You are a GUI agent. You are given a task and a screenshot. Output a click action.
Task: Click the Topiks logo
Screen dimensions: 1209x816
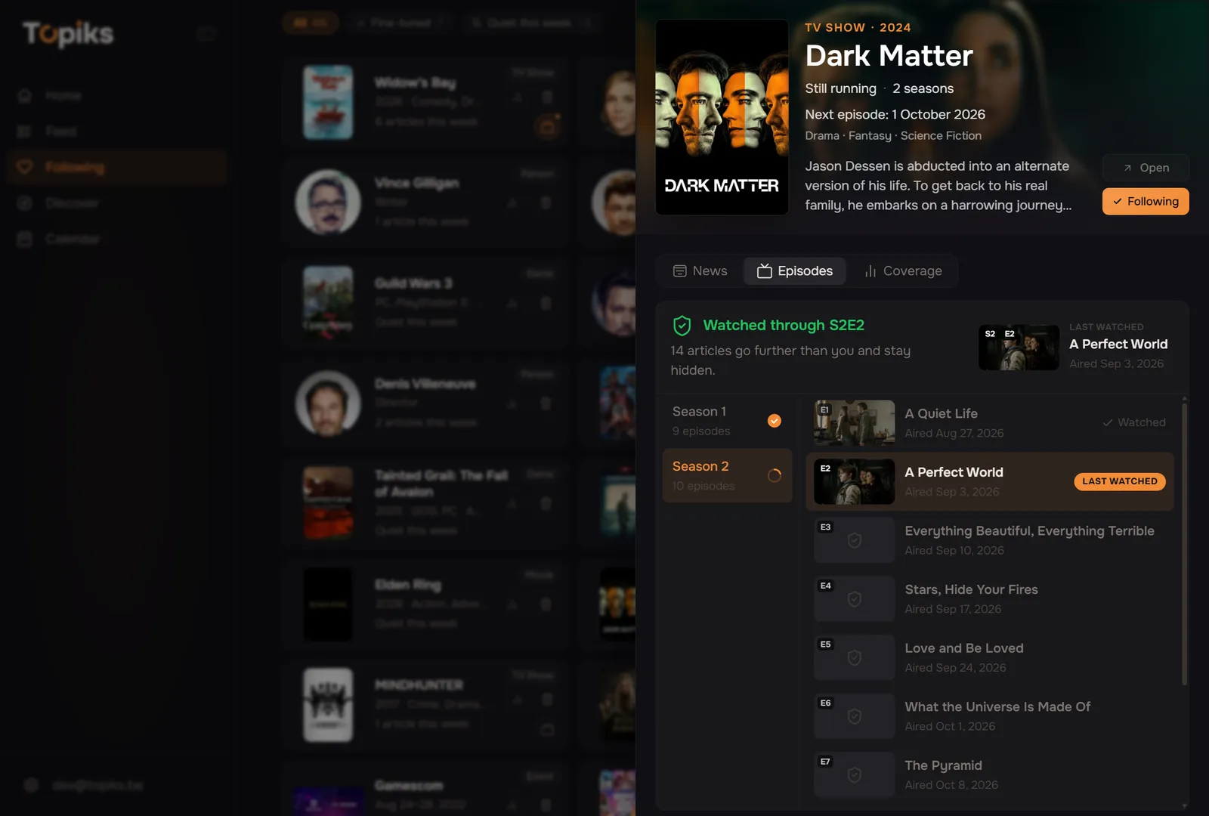click(68, 34)
